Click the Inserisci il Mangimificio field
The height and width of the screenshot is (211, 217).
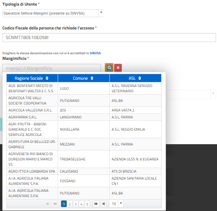[52, 68]
